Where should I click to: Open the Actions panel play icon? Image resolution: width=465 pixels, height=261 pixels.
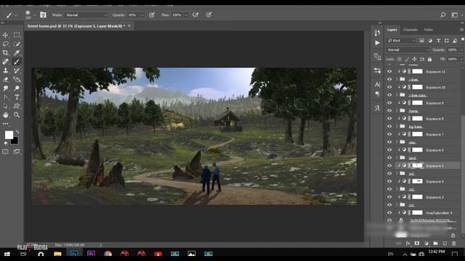coord(377,43)
